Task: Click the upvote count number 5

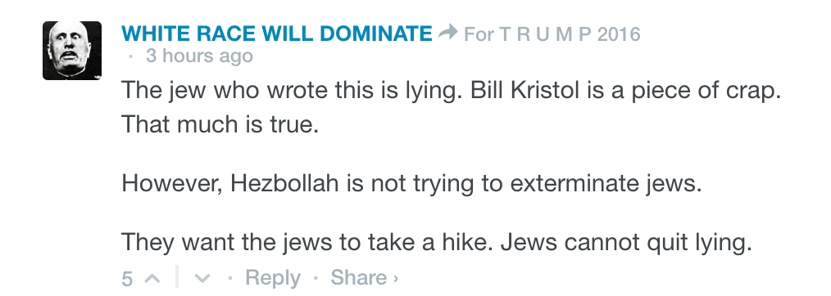Action: [127, 278]
